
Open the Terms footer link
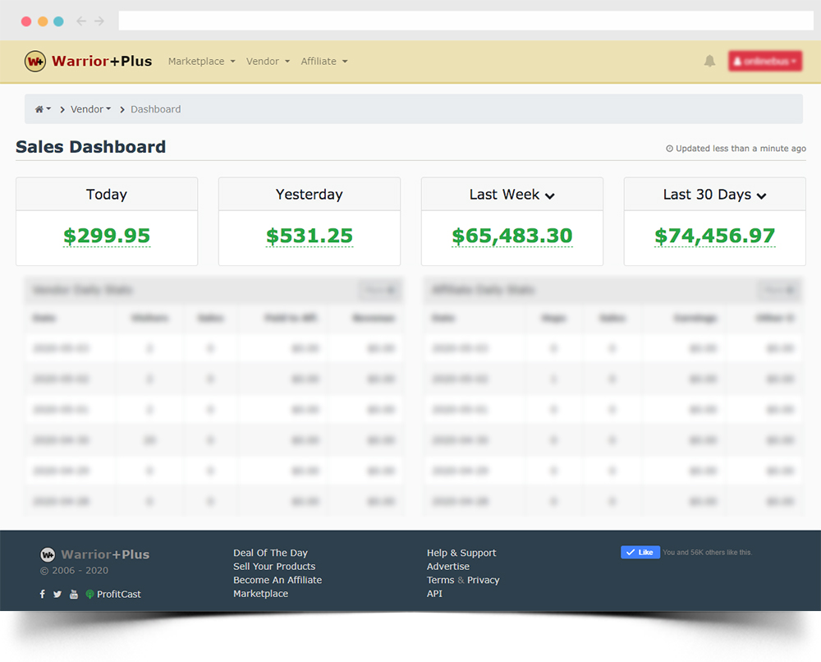(440, 581)
